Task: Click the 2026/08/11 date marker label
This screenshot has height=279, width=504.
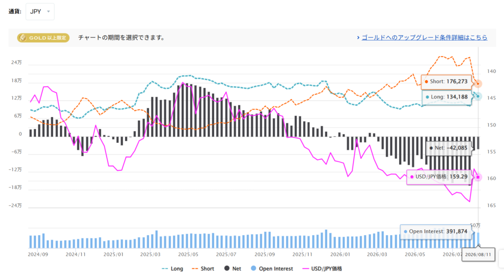Action: 478,254
